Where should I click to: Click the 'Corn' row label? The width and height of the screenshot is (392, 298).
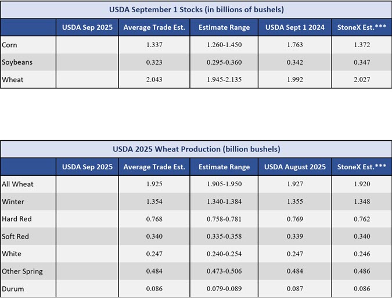[9, 45]
